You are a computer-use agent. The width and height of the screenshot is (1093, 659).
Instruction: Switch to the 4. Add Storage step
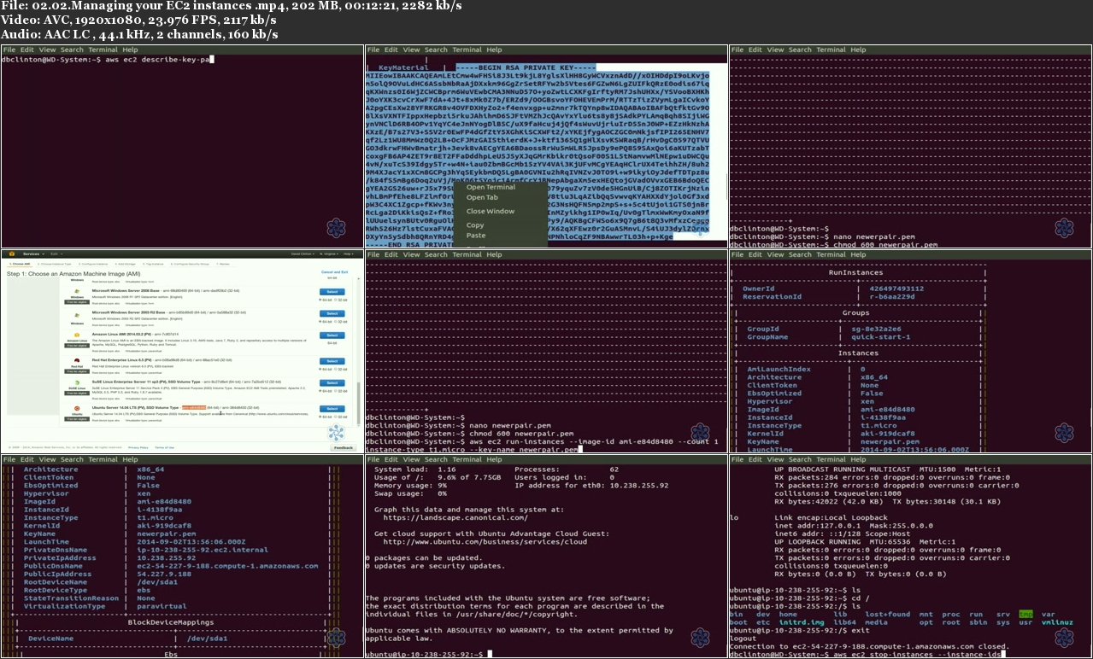tap(126, 264)
